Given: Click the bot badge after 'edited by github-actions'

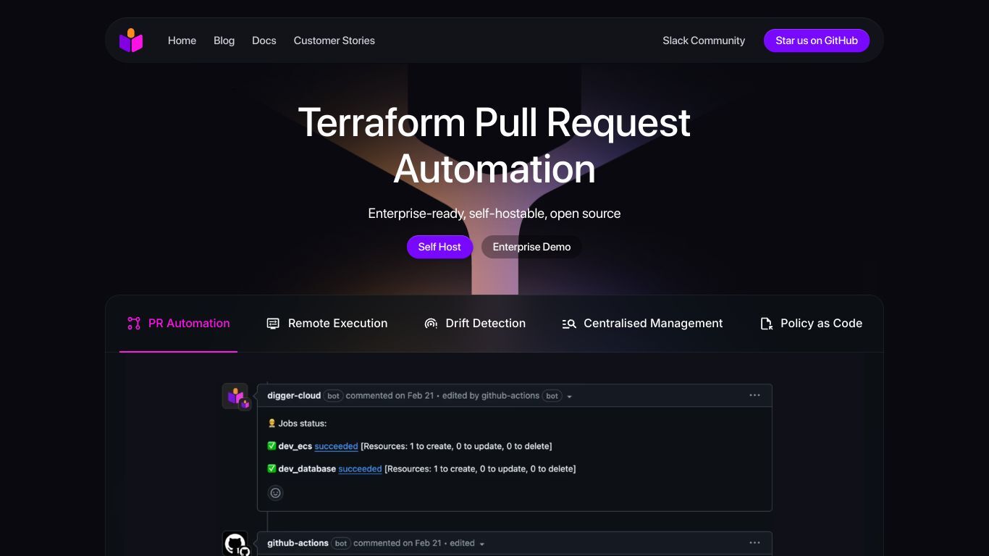Looking at the screenshot, I should click(552, 396).
